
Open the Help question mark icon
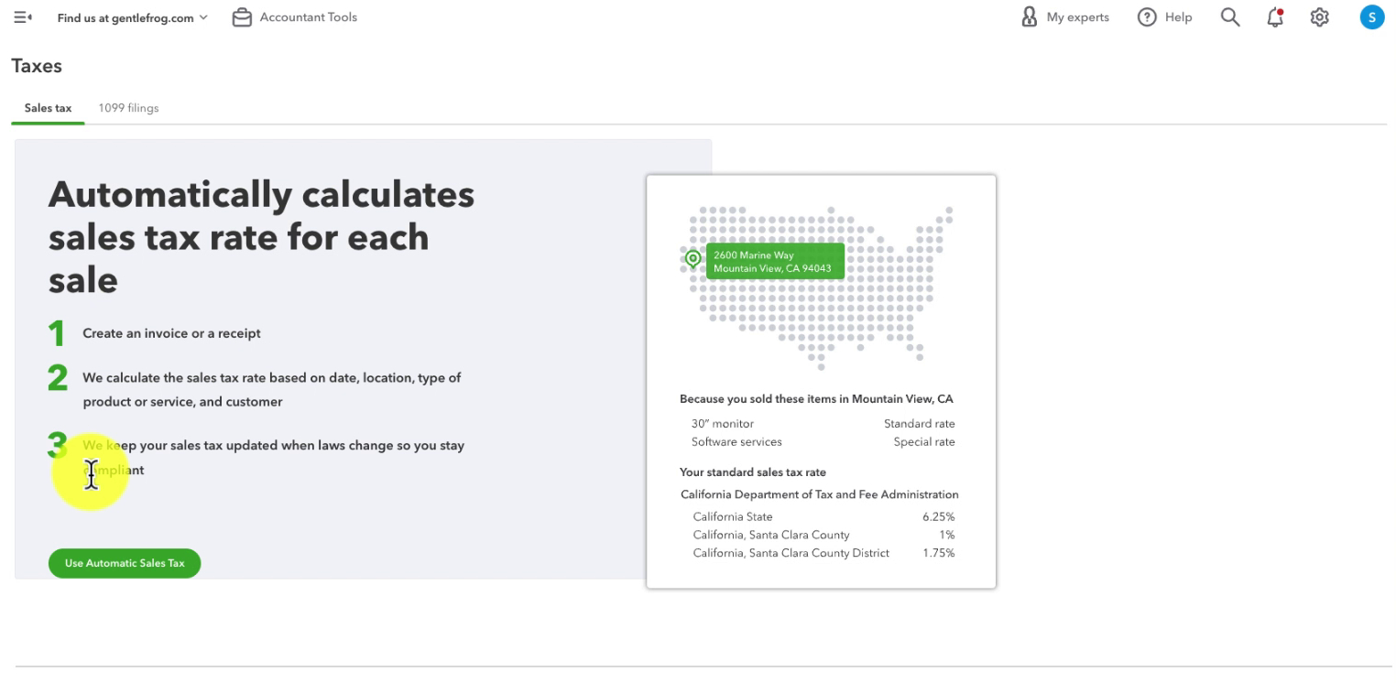click(1147, 17)
